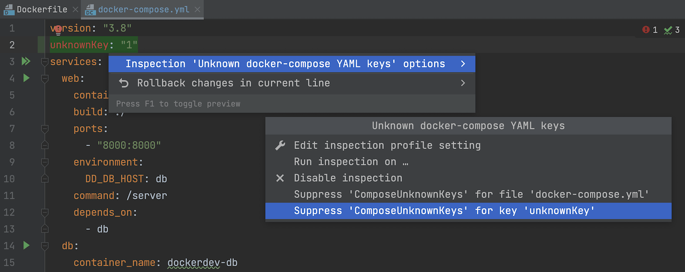
Task: Click the Dockerfile tab file icon
Action: click(9, 10)
